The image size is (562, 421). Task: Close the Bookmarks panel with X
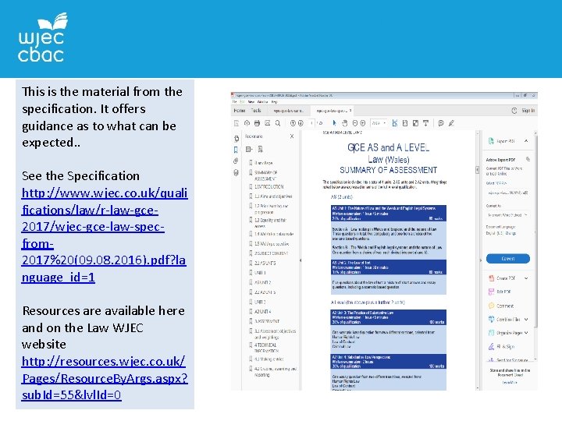click(x=292, y=136)
